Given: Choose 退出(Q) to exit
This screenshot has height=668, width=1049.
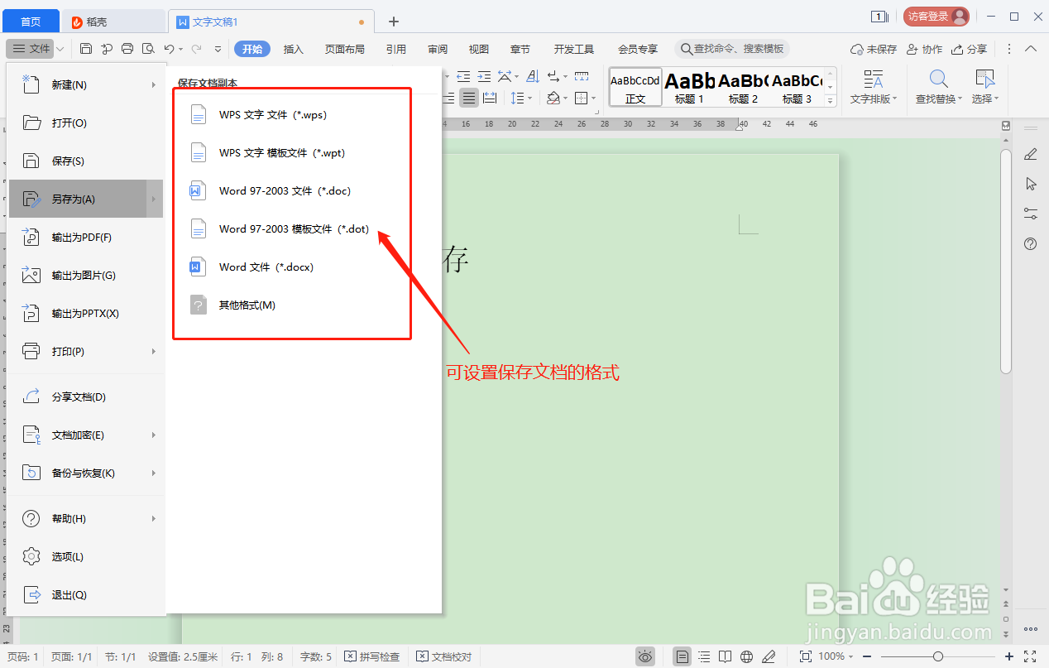Looking at the screenshot, I should (x=85, y=594).
